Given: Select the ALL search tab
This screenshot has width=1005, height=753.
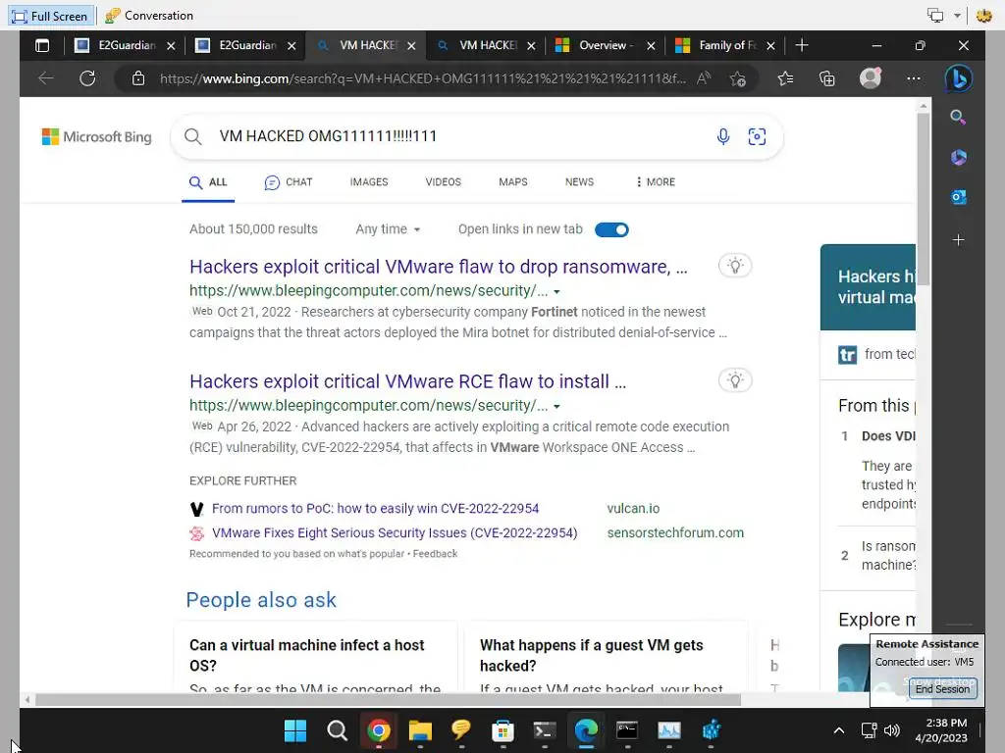Looking at the screenshot, I should tap(208, 182).
